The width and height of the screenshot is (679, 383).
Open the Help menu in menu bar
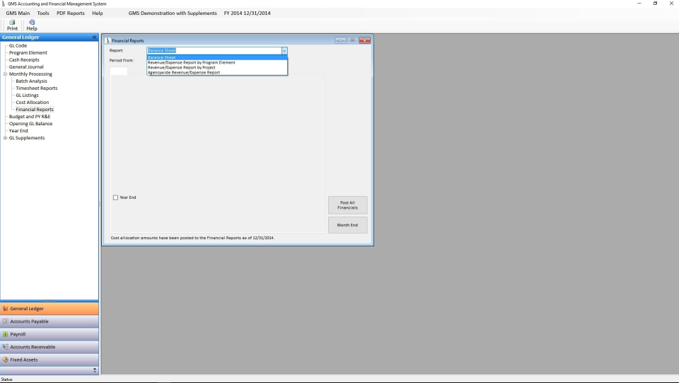point(98,13)
